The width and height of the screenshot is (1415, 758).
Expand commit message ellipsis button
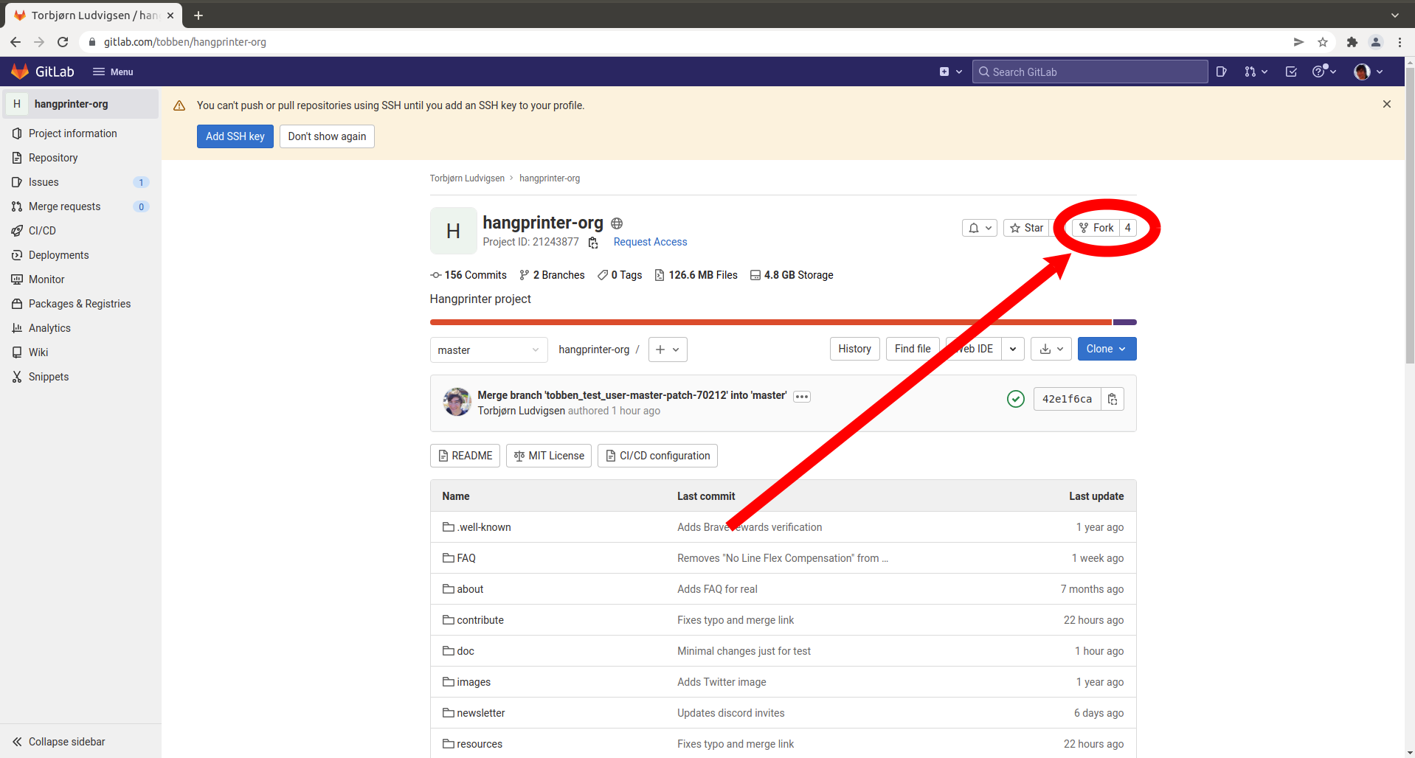[x=802, y=397]
